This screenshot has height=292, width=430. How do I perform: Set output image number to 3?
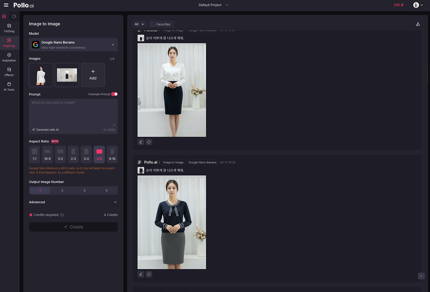[84, 190]
